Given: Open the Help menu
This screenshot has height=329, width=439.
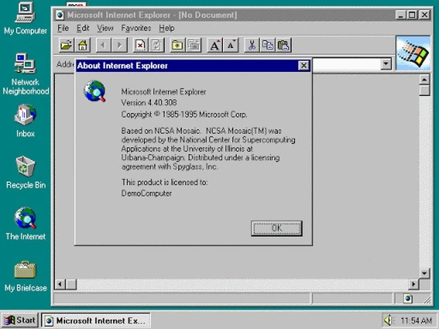Looking at the screenshot, I should (x=166, y=29).
